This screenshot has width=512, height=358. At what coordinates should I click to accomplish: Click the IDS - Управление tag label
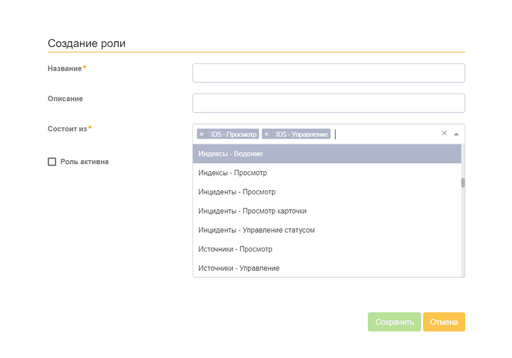[302, 134]
